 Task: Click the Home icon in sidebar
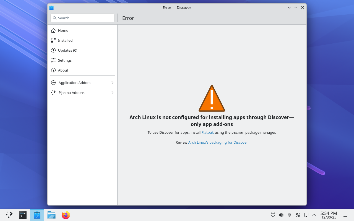tap(53, 30)
